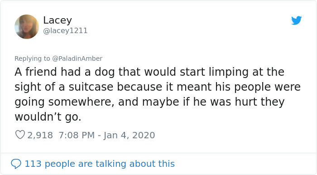317x175 pixels.
Task: Open '113 people are talking about this'
Action: [100, 164]
